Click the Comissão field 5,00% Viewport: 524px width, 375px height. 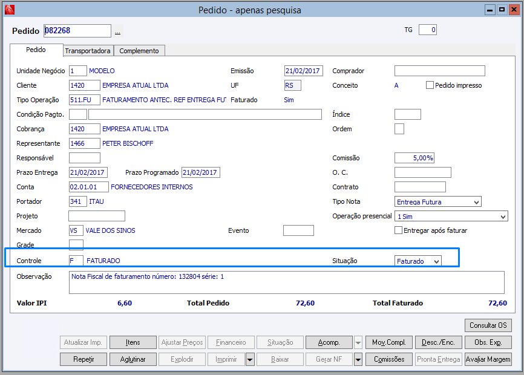[414, 158]
